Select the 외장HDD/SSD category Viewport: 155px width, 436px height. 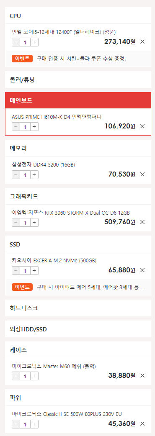coord(78,329)
